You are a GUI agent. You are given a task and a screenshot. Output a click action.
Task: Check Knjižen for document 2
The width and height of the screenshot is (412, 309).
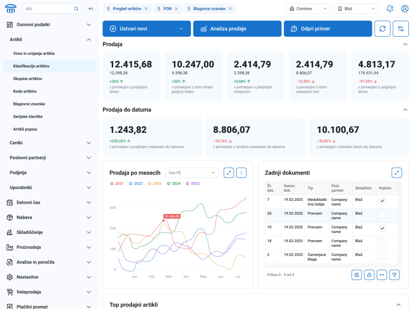382,256
